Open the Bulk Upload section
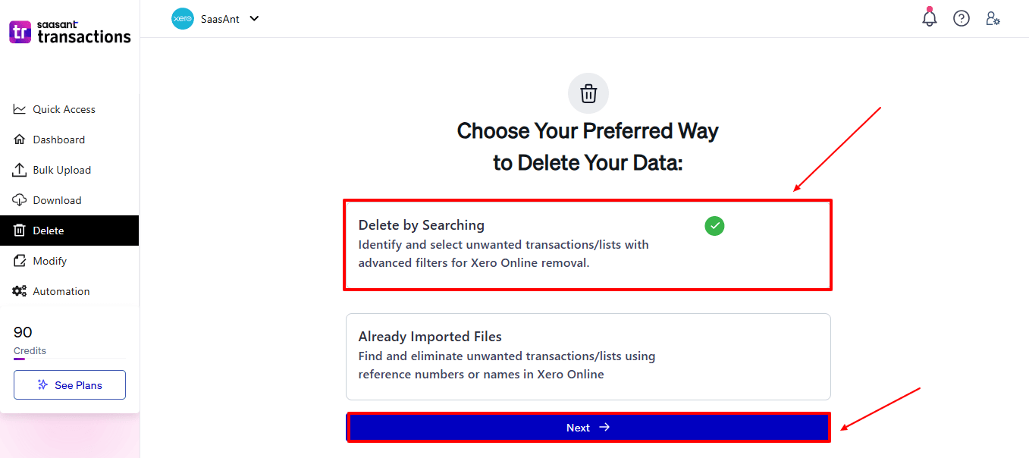This screenshot has height=458, width=1029. tap(61, 169)
